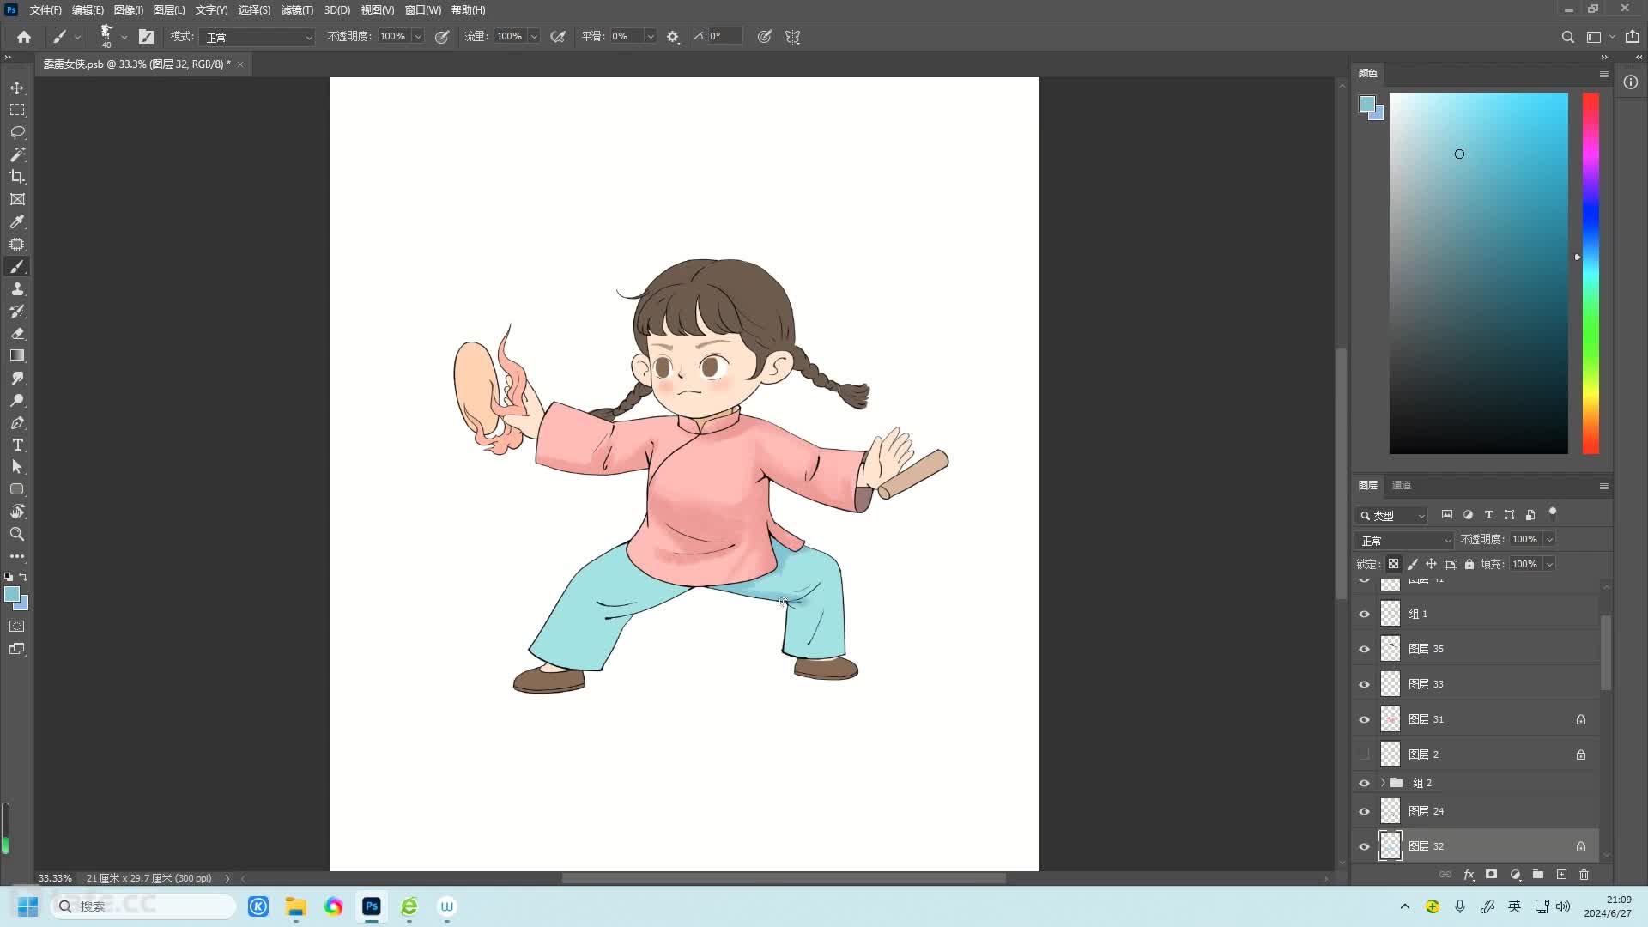Screen dimensions: 1648x927
Task: Open the 平滑 smoothing dropdown
Action: pos(650,37)
